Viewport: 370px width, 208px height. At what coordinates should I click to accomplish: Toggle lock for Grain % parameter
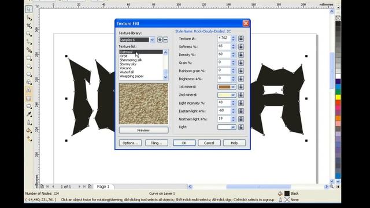[241, 63]
